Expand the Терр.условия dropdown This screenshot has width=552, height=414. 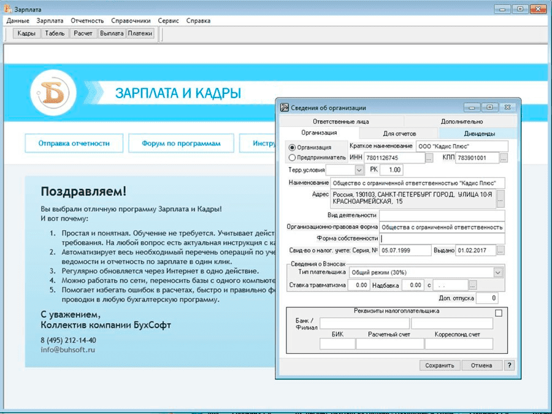[359, 170]
